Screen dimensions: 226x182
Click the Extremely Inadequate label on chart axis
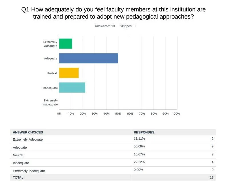point(51,102)
